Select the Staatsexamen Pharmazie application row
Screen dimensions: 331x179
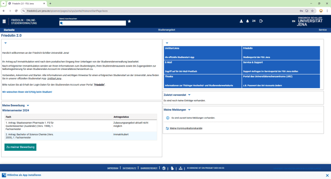(x=81, y=126)
